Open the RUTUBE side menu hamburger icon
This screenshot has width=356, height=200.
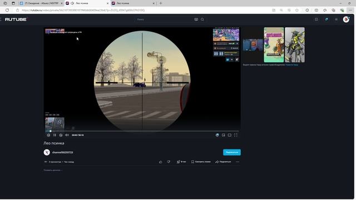1,19
